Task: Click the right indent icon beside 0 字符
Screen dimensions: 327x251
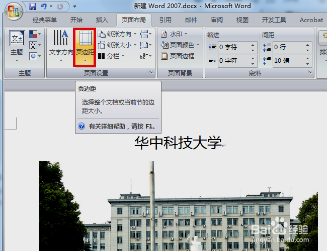Action: click(x=212, y=61)
